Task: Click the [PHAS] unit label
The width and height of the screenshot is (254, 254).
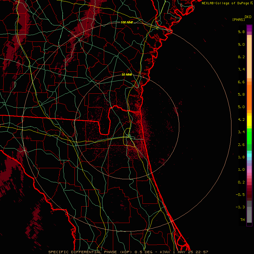Action: pyautogui.click(x=238, y=19)
